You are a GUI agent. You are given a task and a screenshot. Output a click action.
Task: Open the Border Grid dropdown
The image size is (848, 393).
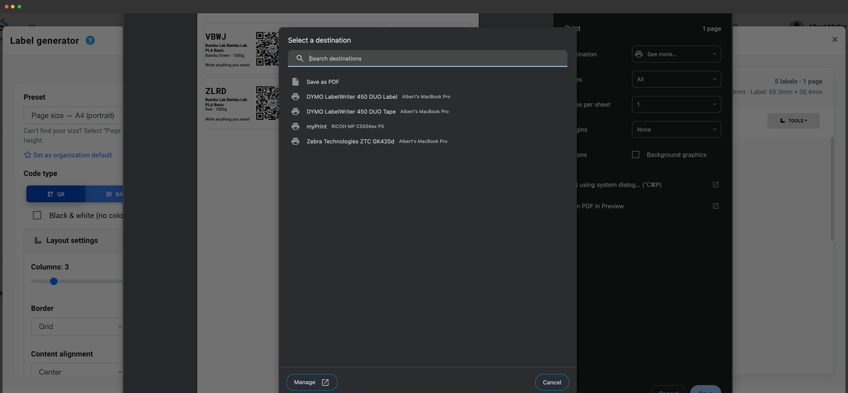[x=77, y=326]
